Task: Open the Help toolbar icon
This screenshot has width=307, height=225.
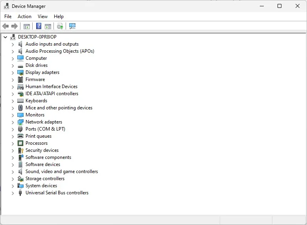Action: pyautogui.click(x=39, y=26)
